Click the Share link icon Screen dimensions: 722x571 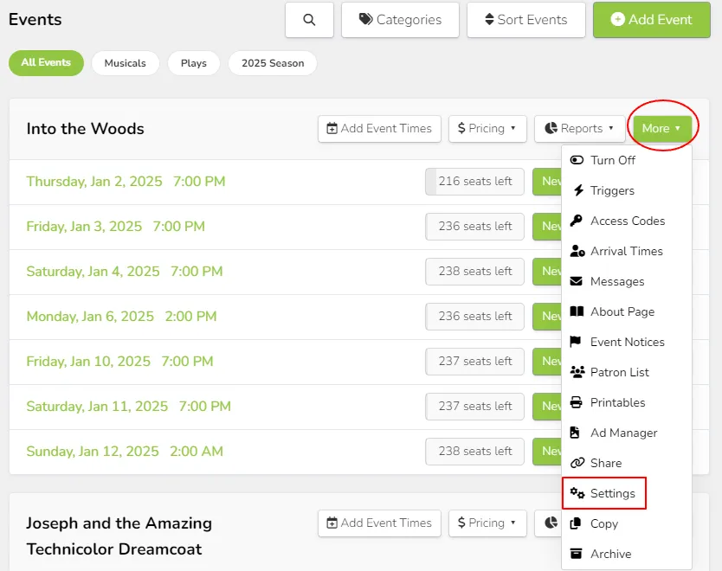[577, 463]
